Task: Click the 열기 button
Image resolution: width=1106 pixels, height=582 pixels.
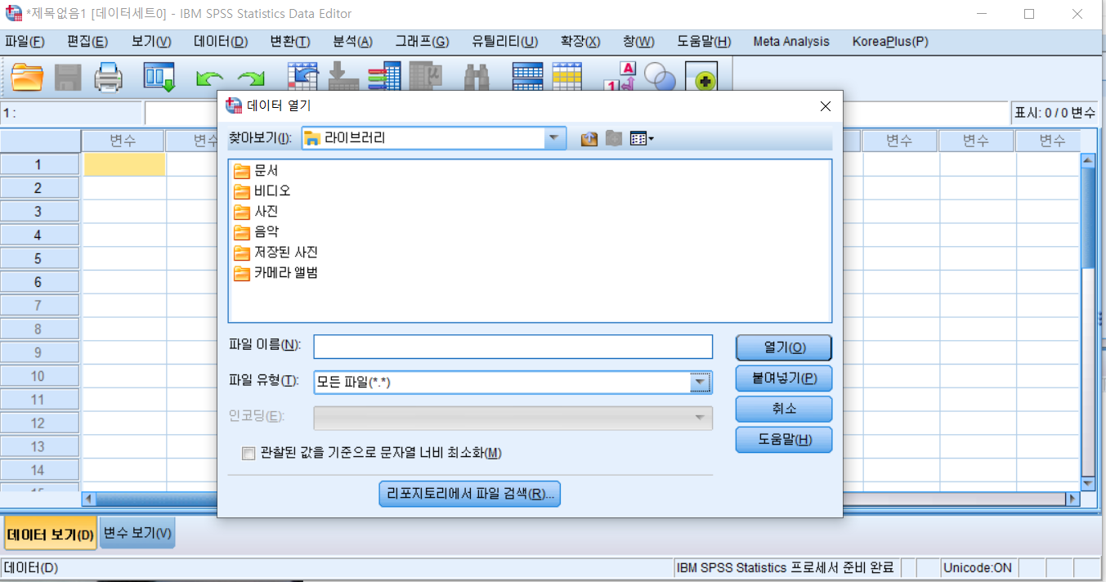Action: click(x=784, y=347)
